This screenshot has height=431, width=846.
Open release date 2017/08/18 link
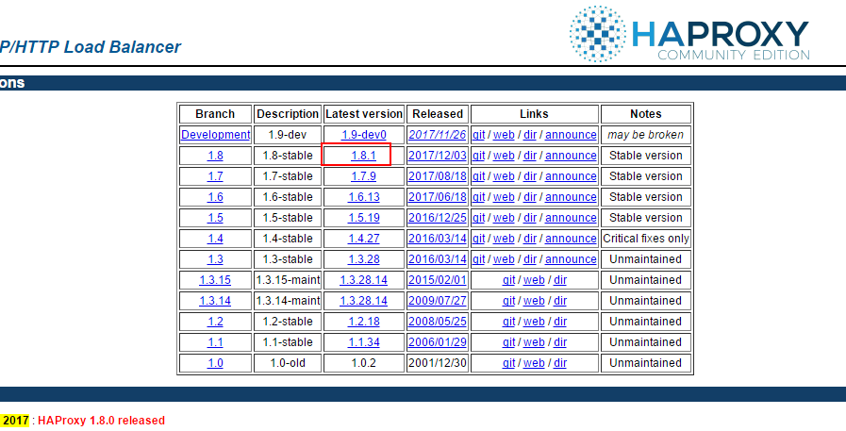(438, 176)
